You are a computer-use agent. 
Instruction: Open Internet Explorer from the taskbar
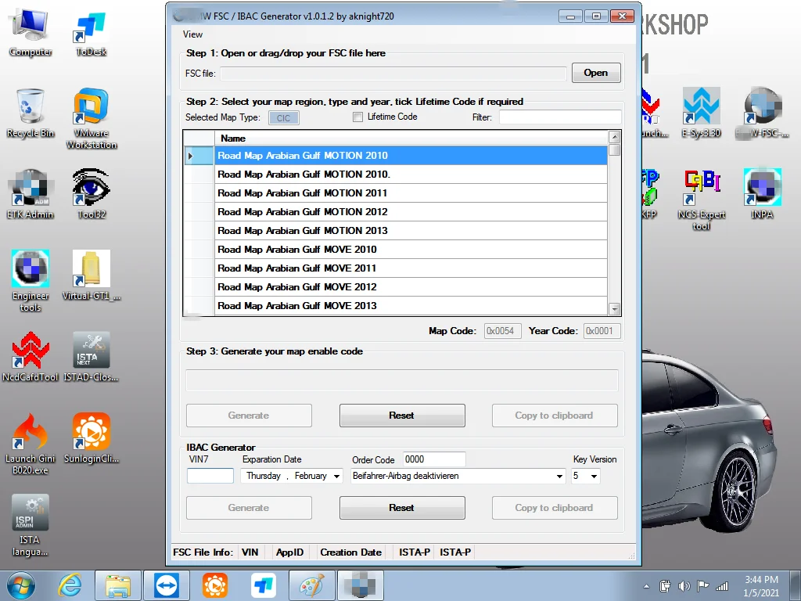click(70, 585)
